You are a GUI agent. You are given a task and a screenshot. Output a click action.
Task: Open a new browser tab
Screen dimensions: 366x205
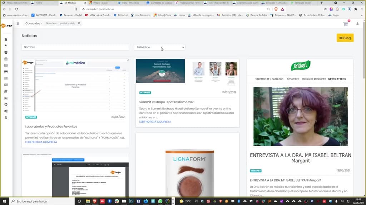pyautogui.click(x=321, y=3)
